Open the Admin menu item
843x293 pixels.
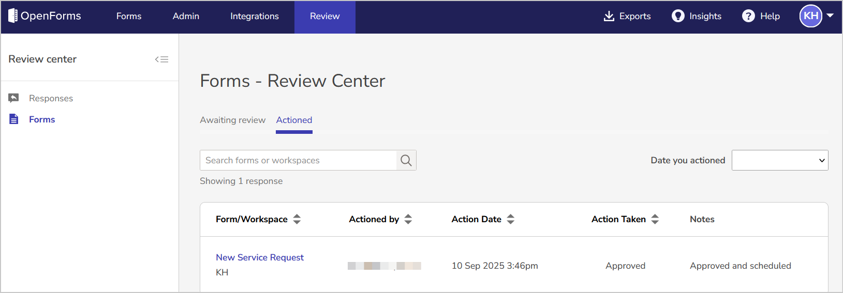click(186, 16)
